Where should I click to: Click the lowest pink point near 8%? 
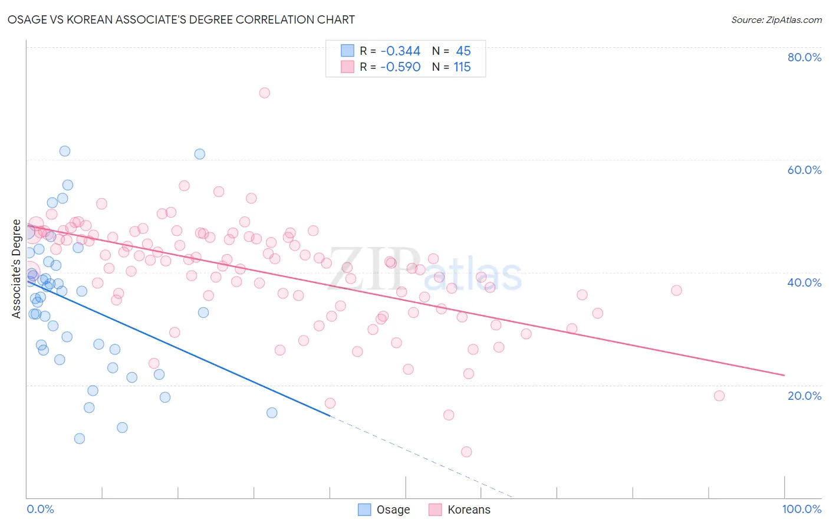pyautogui.click(x=466, y=452)
